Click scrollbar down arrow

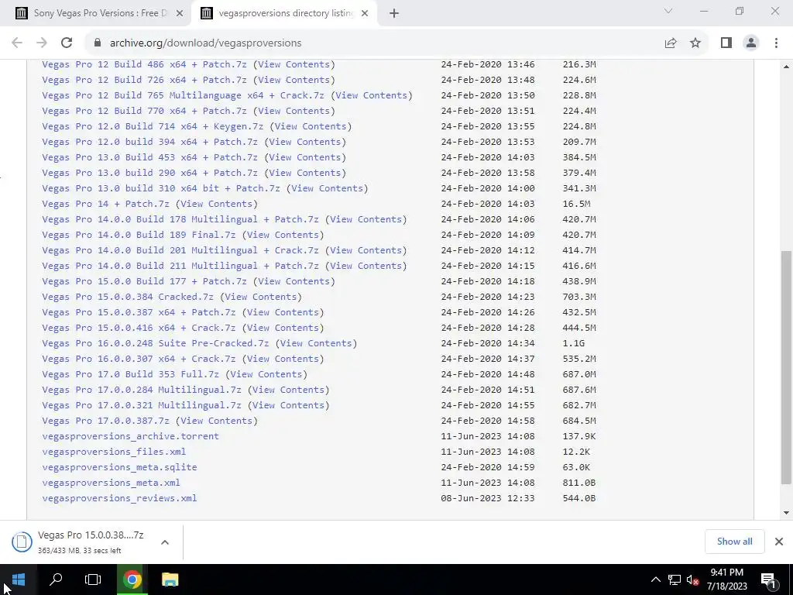coord(786,513)
